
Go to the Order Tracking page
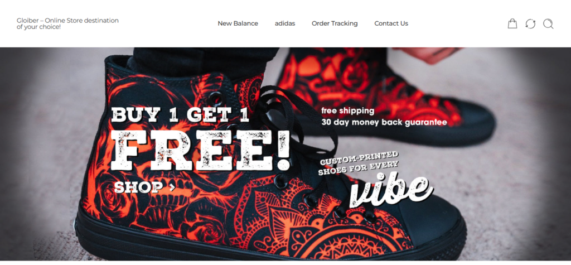[335, 23]
